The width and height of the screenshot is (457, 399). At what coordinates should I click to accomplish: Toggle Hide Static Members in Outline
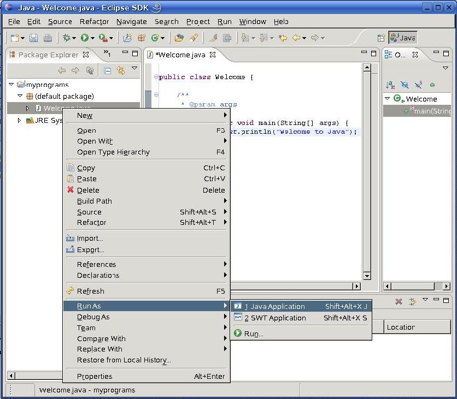click(x=419, y=85)
